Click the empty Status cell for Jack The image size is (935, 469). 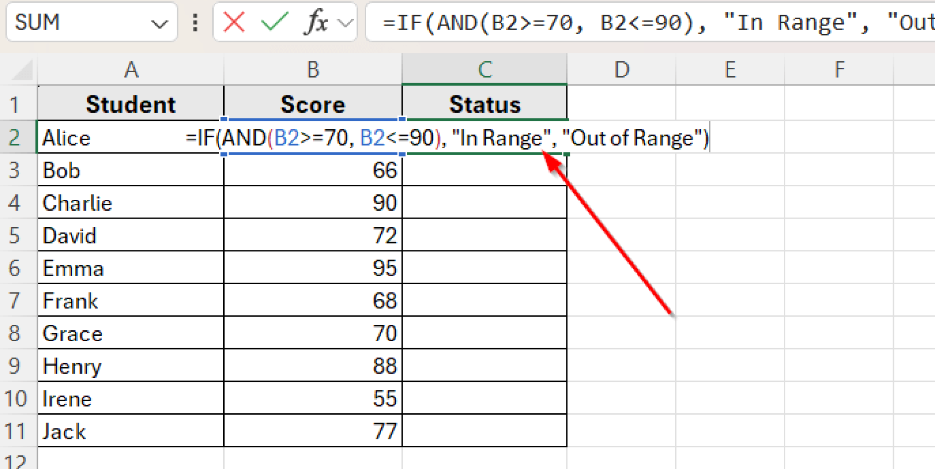click(x=484, y=431)
